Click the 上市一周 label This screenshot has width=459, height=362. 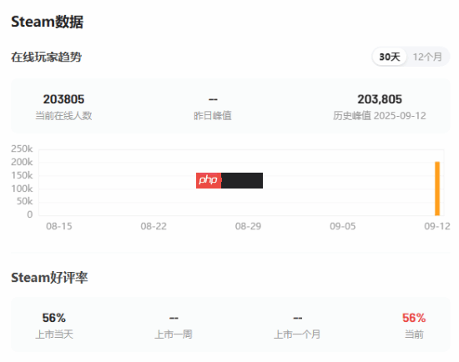click(174, 334)
